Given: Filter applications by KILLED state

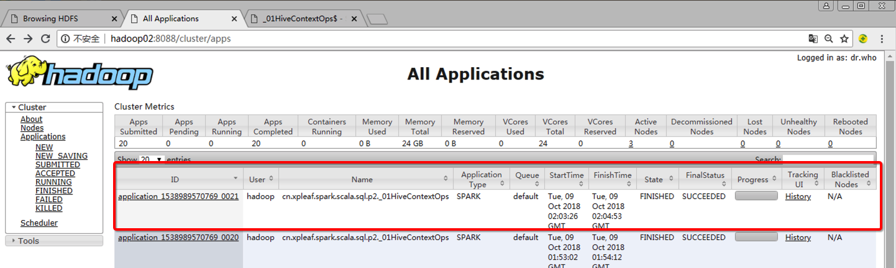Looking at the screenshot, I should (49, 208).
